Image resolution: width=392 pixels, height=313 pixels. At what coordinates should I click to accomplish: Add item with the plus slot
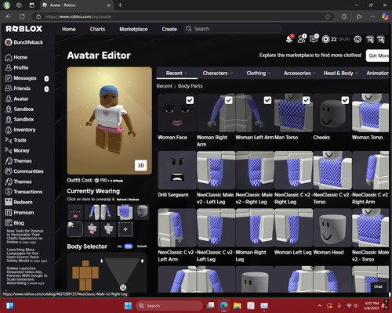(x=125, y=229)
